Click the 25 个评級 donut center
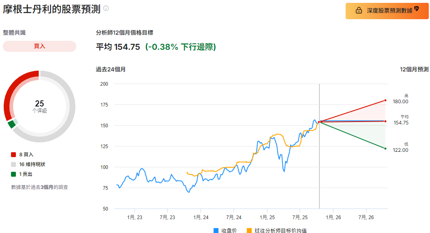Image resolution: width=430 pixels, height=233 pixels. coord(40,106)
